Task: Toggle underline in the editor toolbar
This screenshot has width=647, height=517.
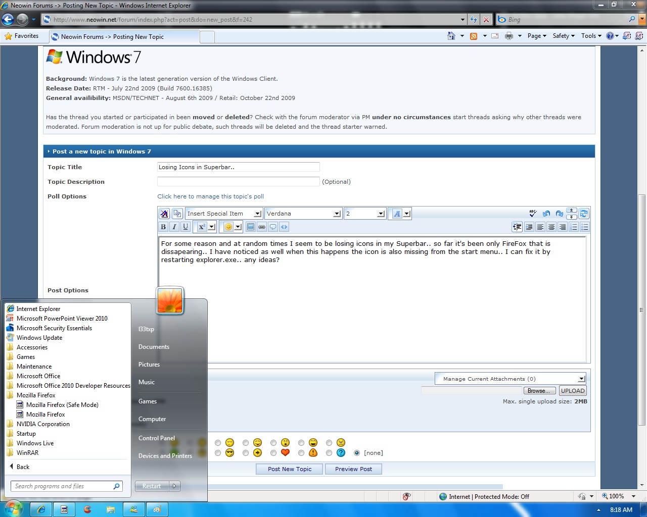Action: tap(185, 226)
